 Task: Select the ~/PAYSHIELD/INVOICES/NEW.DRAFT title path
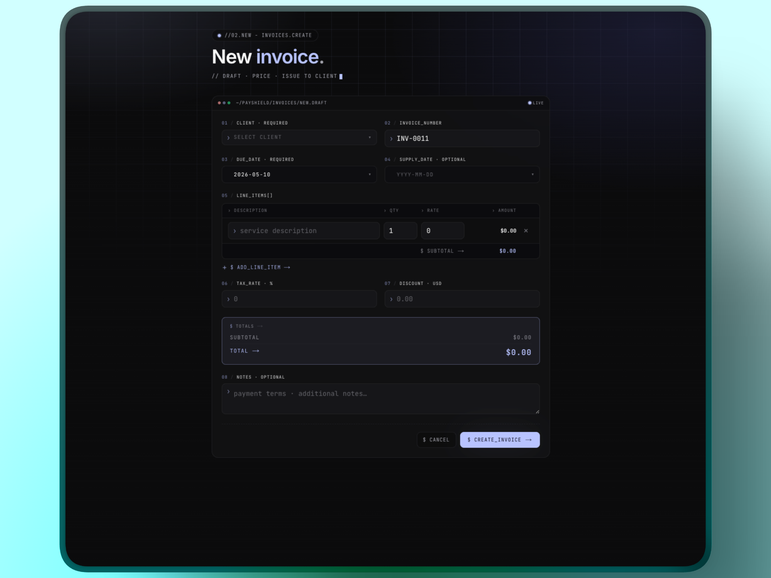pos(281,103)
